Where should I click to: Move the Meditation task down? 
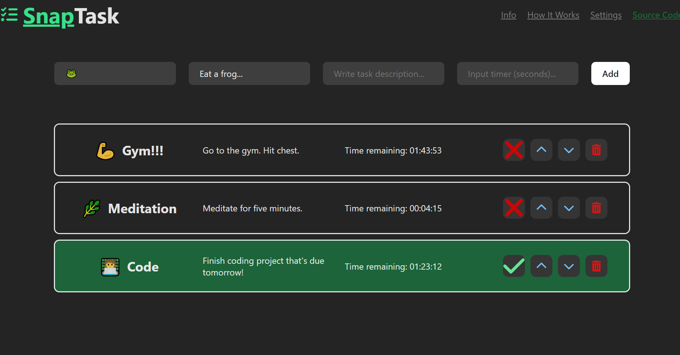569,208
